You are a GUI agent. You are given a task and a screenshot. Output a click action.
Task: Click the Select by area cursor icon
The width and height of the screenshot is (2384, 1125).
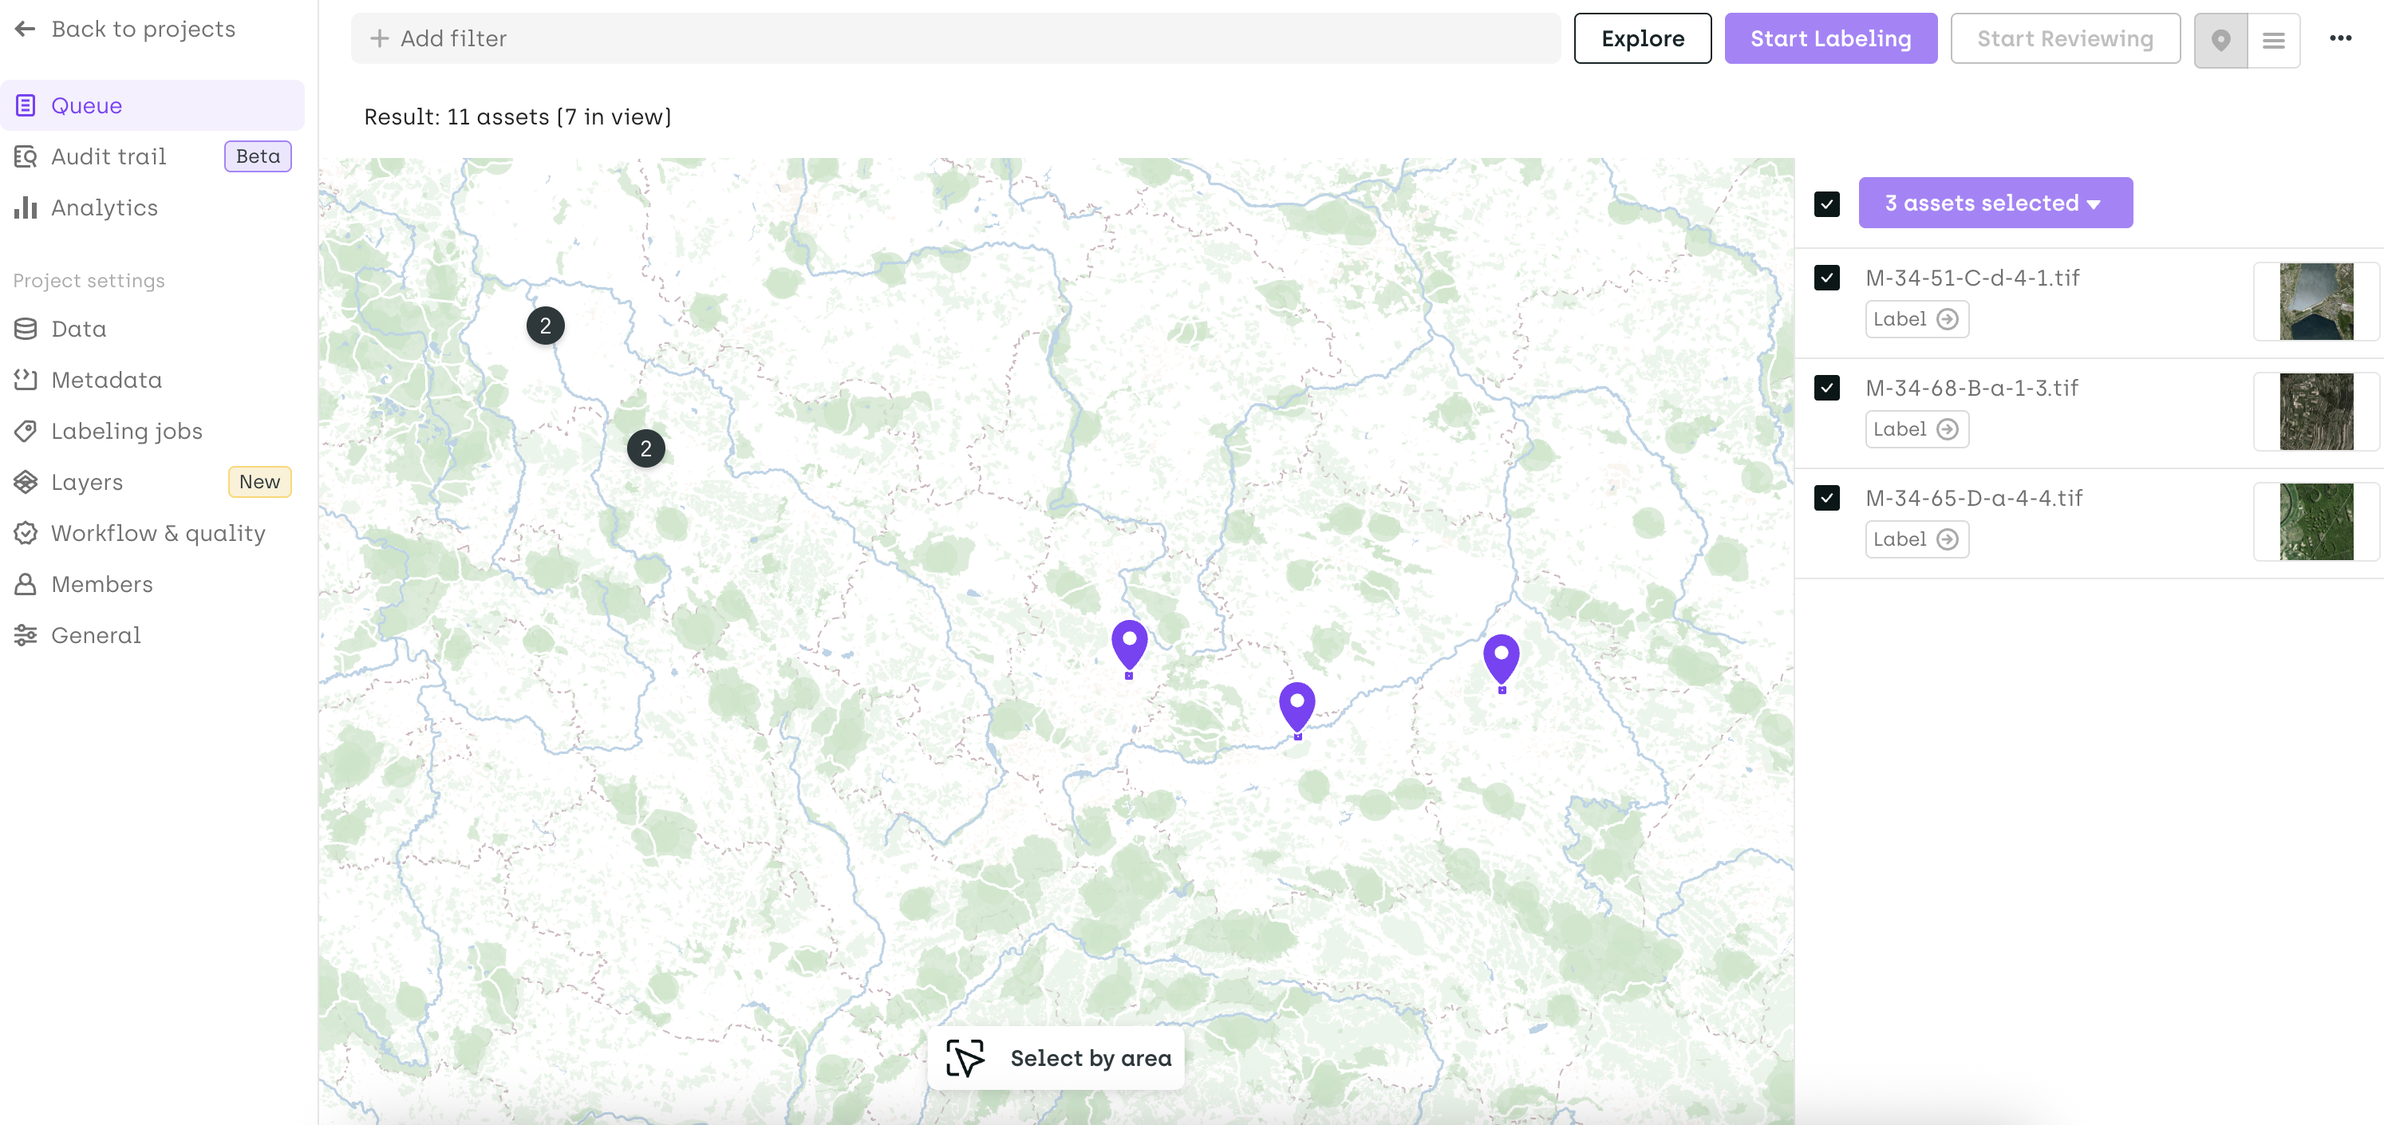[965, 1057]
